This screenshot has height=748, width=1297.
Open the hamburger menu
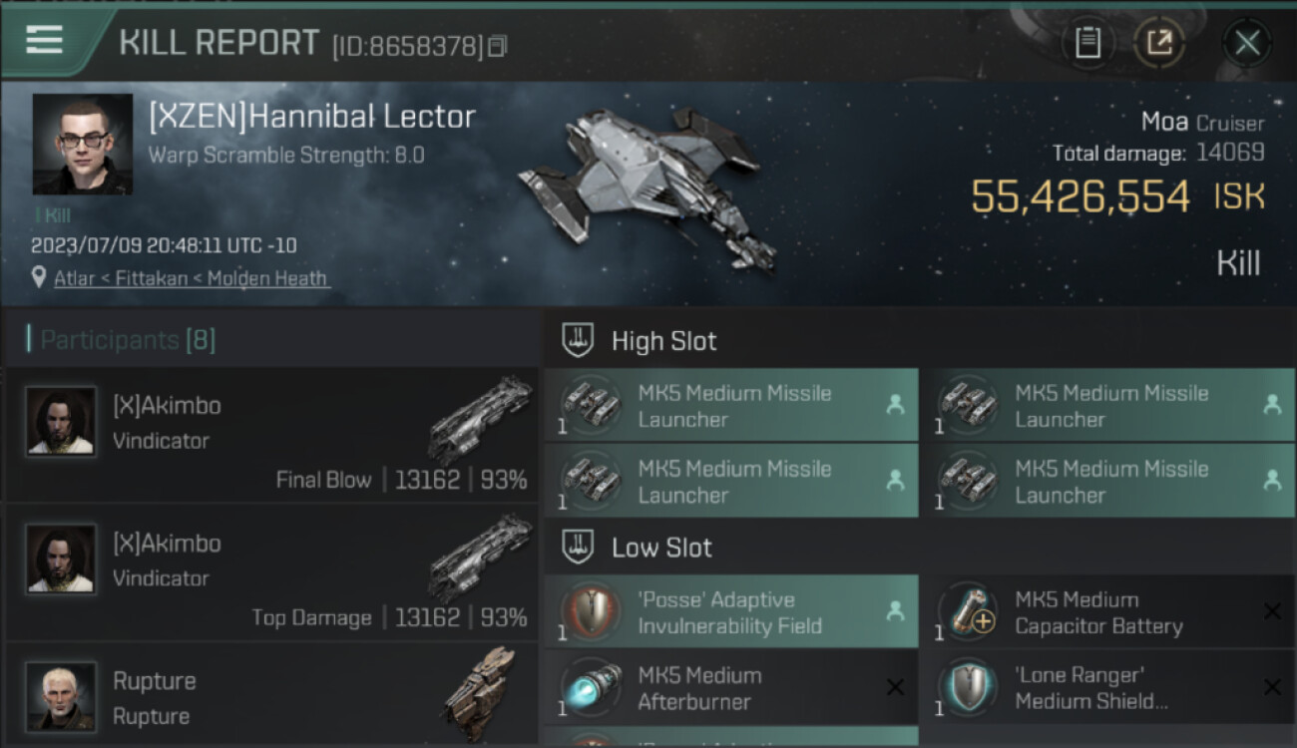(45, 40)
